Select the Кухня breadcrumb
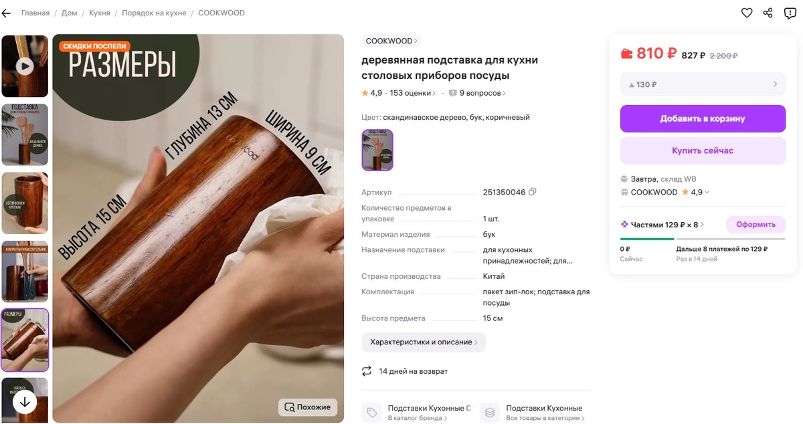The width and height of the screenshot is (803, 424). pyautogui.click(x=100, y=13)
